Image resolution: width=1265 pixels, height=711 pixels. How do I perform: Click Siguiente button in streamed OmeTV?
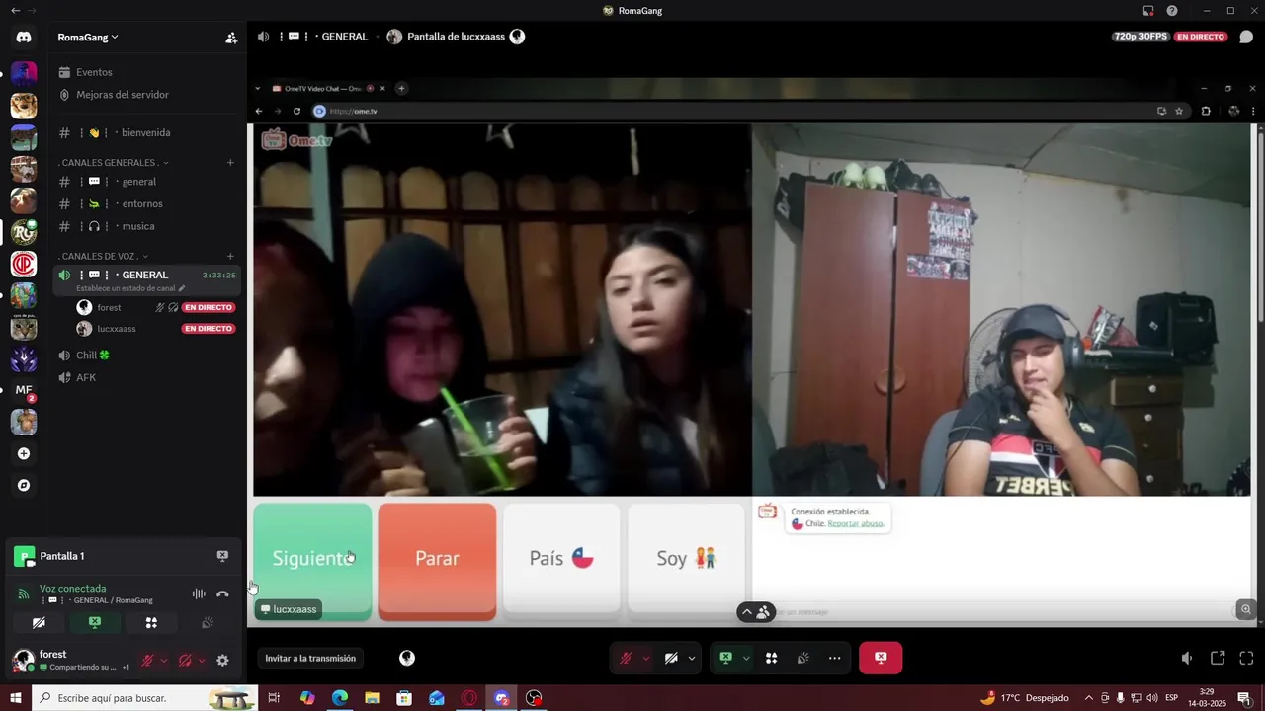click(x=312, y=562)
